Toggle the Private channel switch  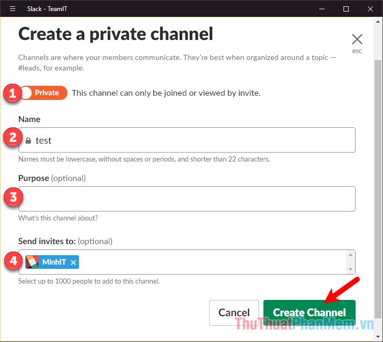click(44, 93)
